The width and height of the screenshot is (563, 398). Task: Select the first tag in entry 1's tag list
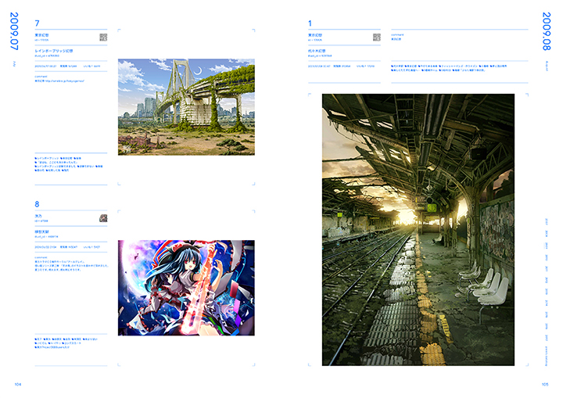tap(398, 65)
